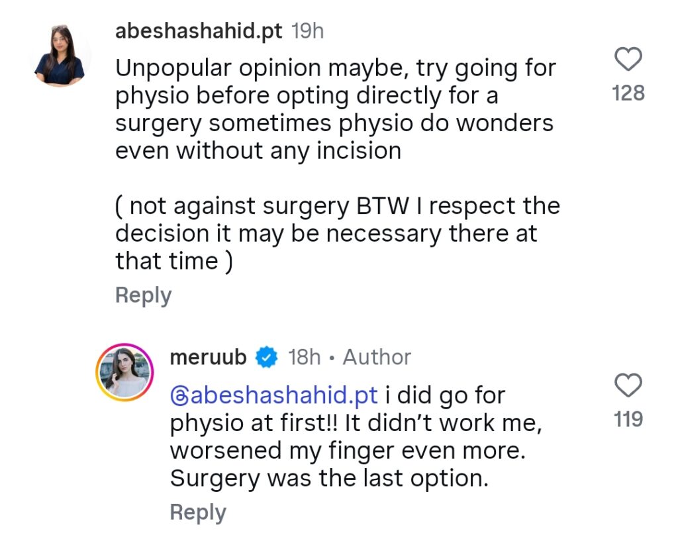Click the blue verified badge beside meruub
Image resolution: width=678 pixels, height=539 pixels.
[x=266, y=358]
